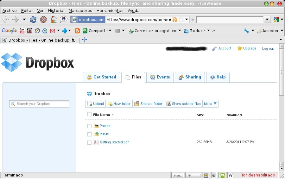Click the clock icon in Google toolbar

(45, 31)
